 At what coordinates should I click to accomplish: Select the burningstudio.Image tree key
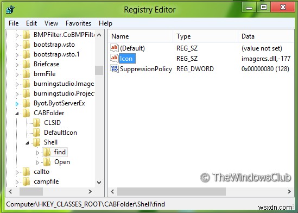pos(64,84)
